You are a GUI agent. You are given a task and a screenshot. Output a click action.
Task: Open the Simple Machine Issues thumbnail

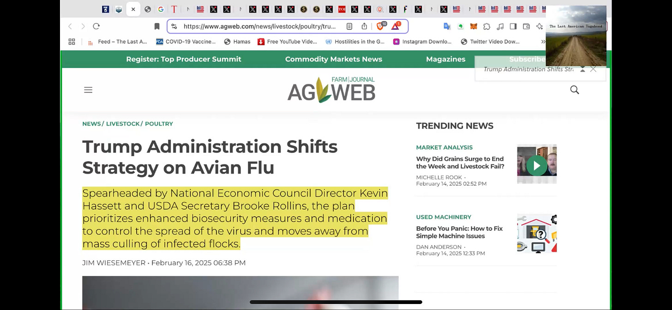click(x=537, y=234)
